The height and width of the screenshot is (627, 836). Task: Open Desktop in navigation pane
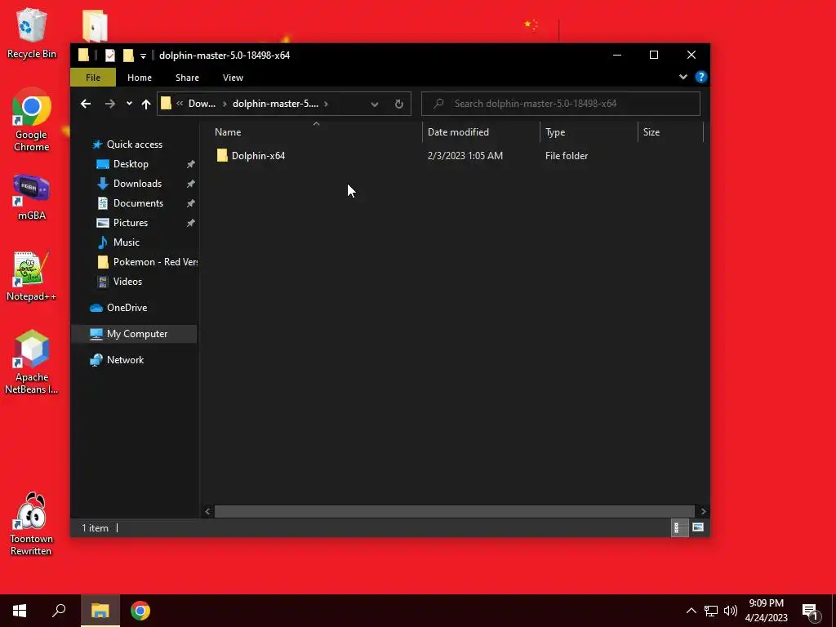(x=131, y=163)
